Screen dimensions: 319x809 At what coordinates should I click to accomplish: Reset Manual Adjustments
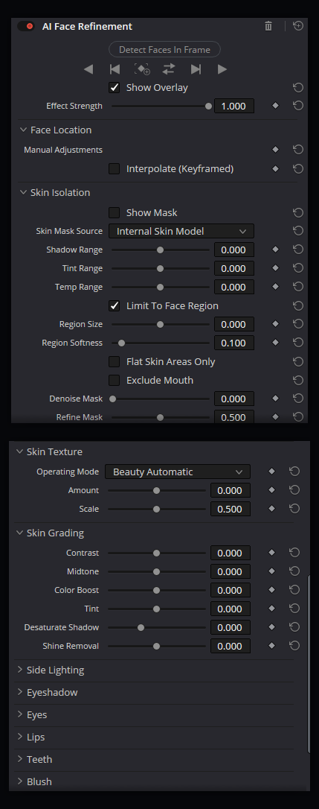point(298,150)
